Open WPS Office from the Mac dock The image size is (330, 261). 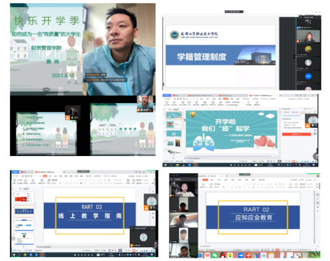(x=208, y=255)
